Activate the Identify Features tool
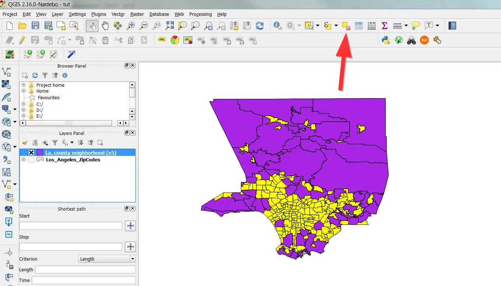This screenshot has width=501, height=286. (x=278, y=26)
